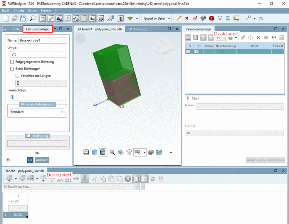Check the Beide Richtungen option
The image size is (289, 224).
13,69
